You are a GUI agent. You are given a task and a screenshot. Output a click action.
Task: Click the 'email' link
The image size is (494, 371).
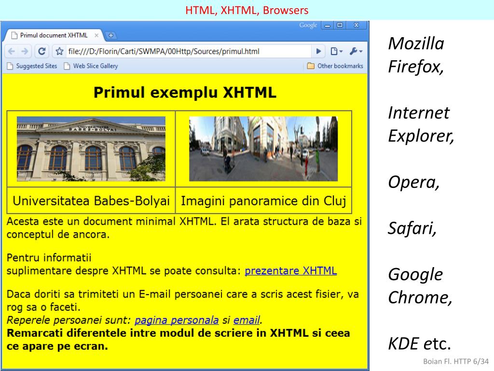click(247, 320)
